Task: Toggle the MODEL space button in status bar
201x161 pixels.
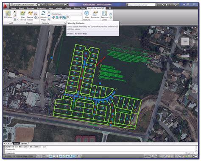Action: (x=147, y=156)
